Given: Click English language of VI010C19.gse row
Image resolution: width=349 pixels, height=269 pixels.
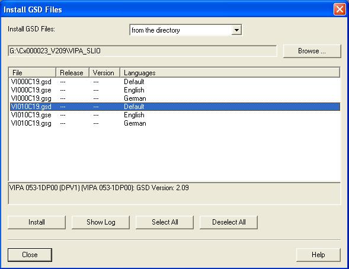Looking at the screenshot, I should (x=134, y=115).
